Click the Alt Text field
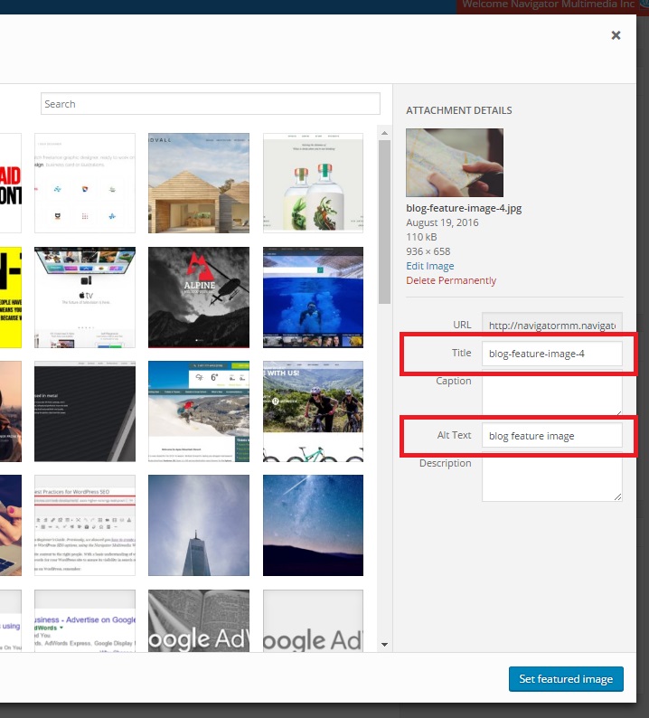This screenshot has height=718, width=649. [552, 436]
